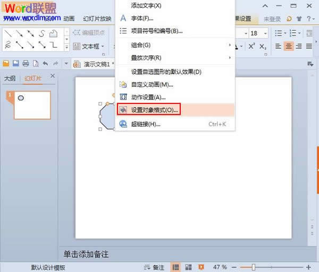Click the undo arrow icon
The width and height of the screenshot is (319, 272).
coord(46,64)
